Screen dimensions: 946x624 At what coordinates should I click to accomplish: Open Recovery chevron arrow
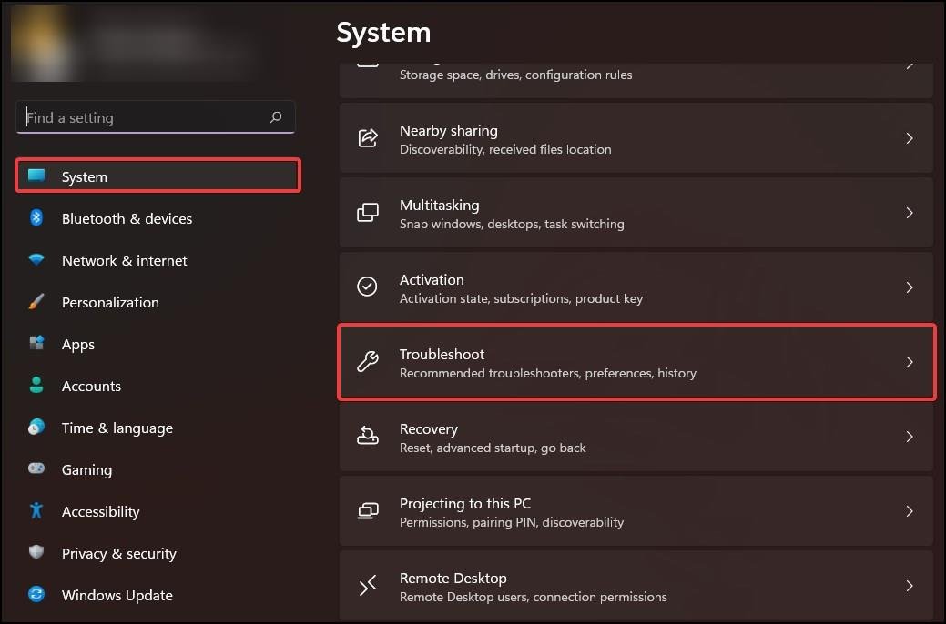point(910,437)
